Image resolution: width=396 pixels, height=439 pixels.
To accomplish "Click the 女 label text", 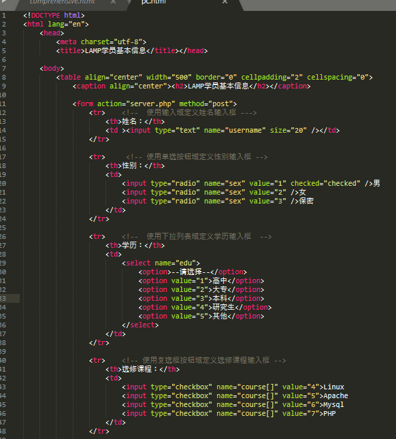I will click(302, 193).
